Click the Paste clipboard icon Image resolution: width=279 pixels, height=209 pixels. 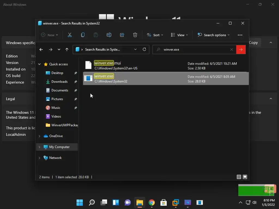[x=96, y=35]
